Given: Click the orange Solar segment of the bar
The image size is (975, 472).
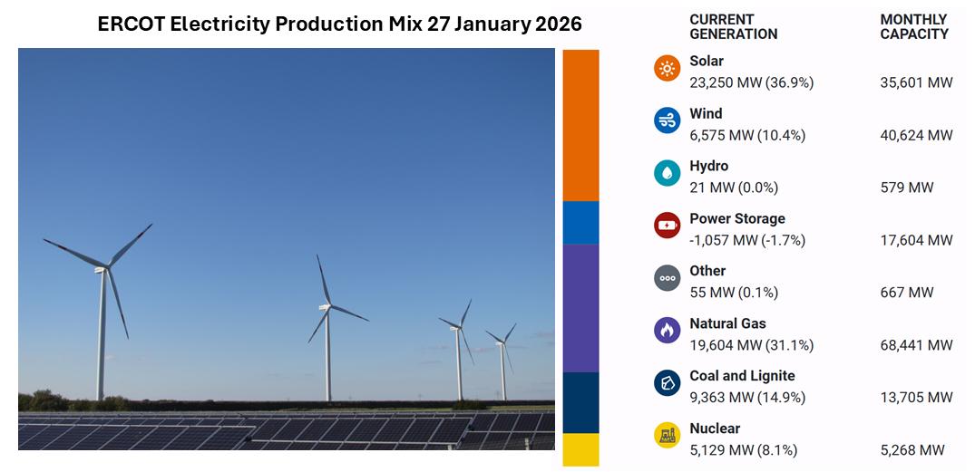Looking at the screenshot, I should point(580,125).
